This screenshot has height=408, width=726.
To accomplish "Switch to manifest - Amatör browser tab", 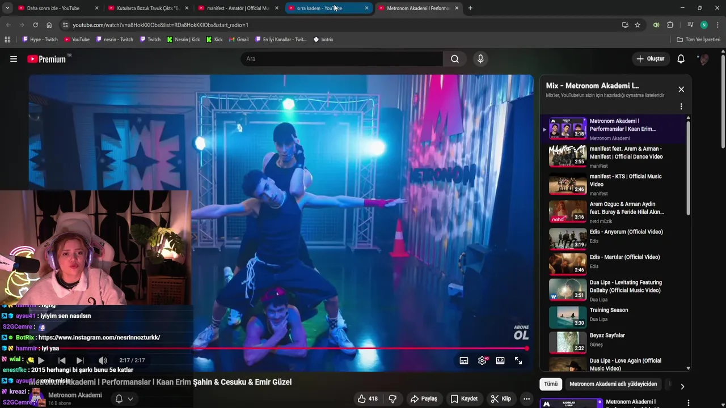I will [238, 8].
